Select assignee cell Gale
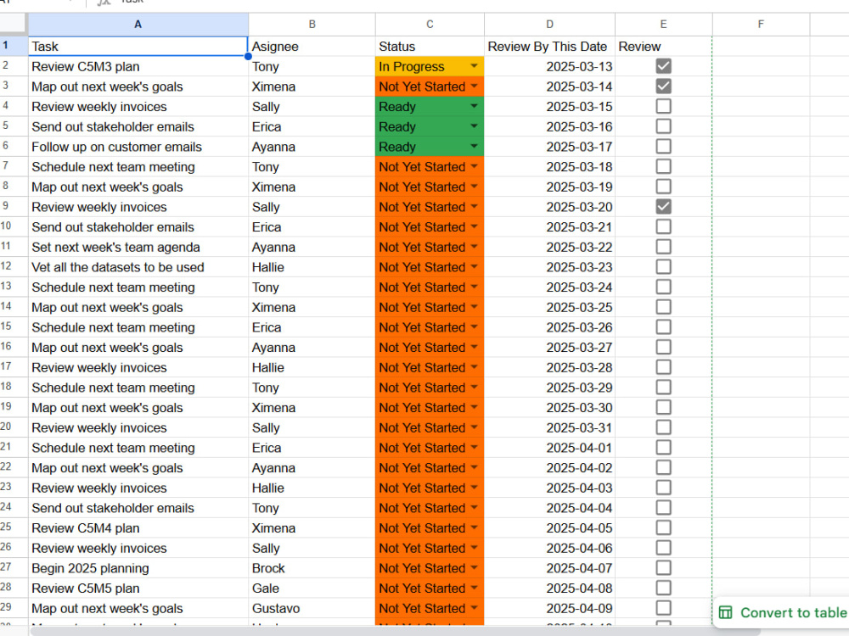Image resolution: width=849 pixels, height=636 pixels. 312,588
